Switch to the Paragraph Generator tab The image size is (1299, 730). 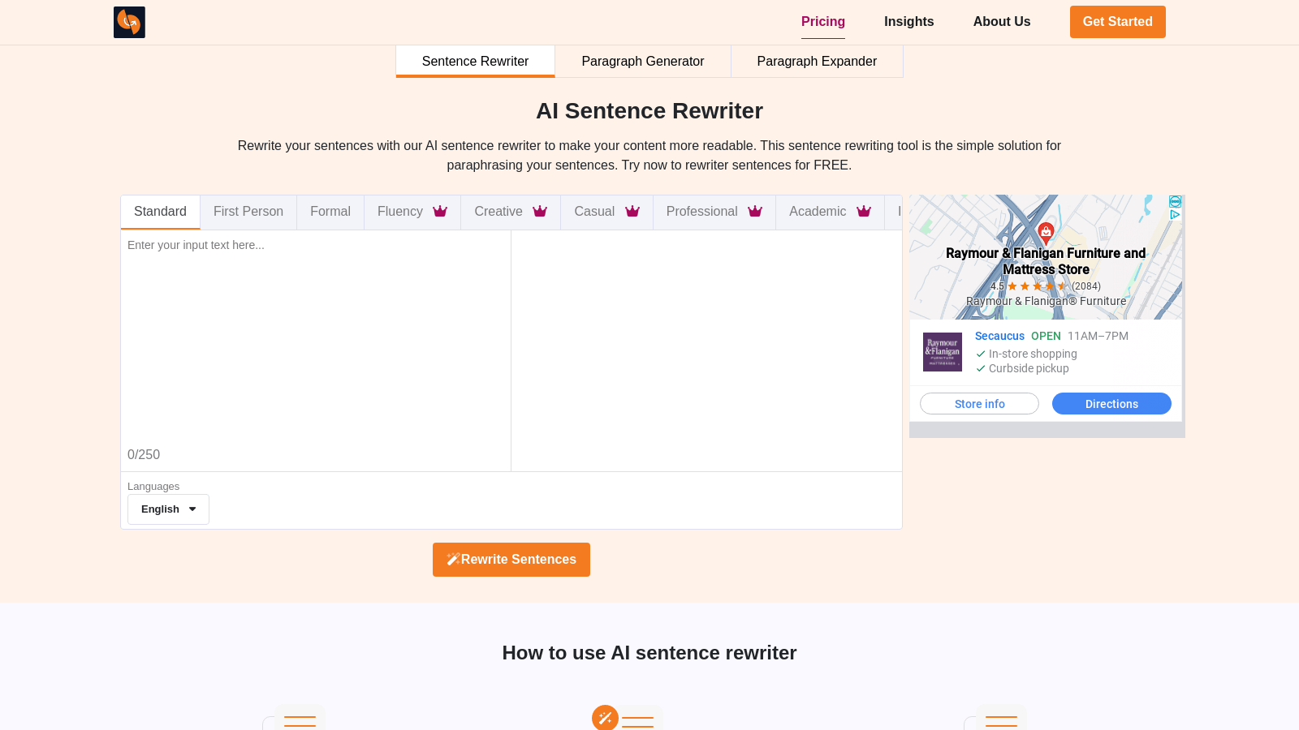click(x=642, y=62)
